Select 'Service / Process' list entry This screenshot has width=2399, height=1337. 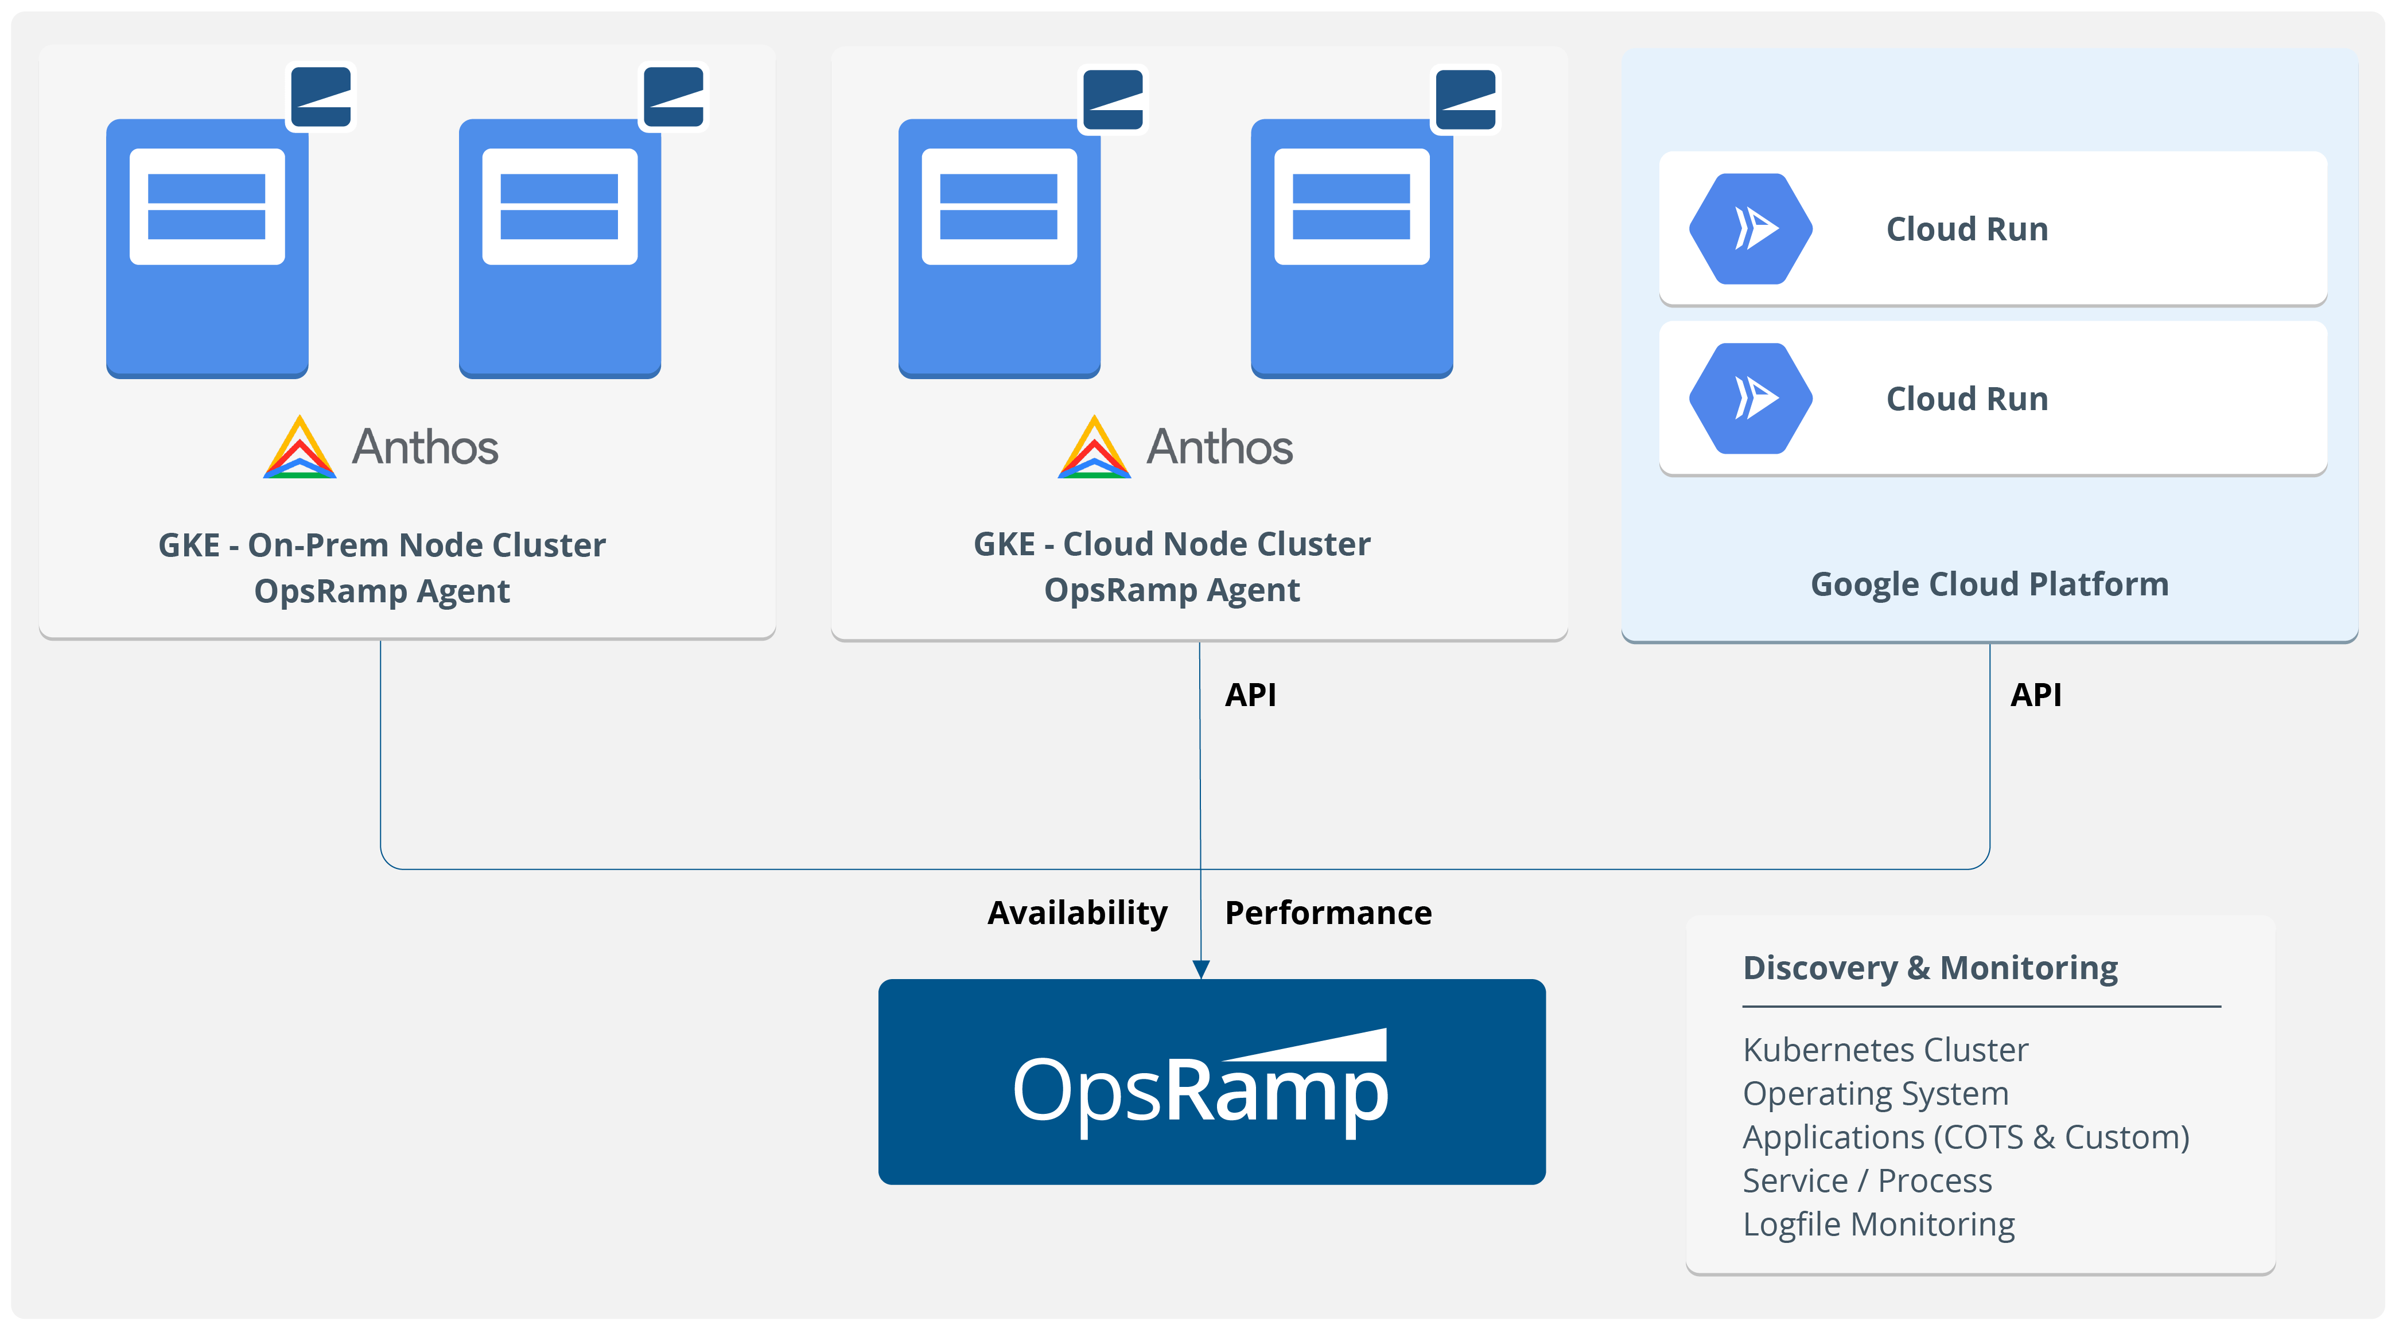tap(1867, 1180)
